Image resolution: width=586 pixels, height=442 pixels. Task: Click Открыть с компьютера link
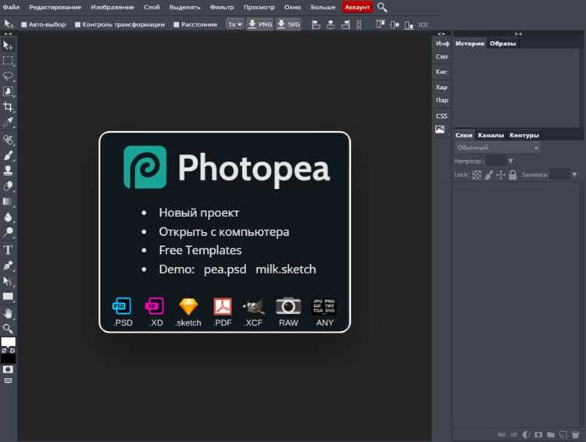[224, 232]
